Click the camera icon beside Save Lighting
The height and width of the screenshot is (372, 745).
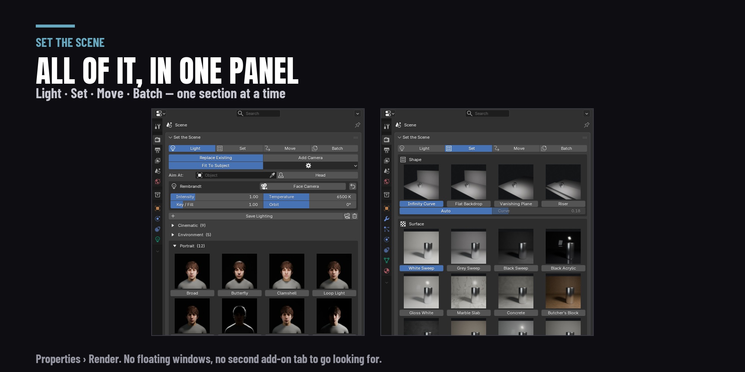(x=347, y=216)
